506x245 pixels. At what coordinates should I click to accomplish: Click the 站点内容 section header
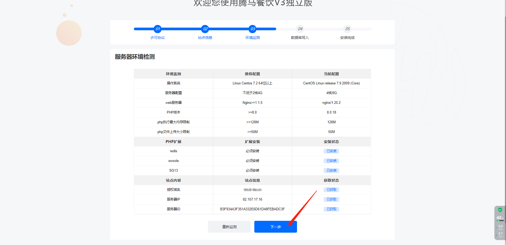pyautogui.click(x=173, y=180)
